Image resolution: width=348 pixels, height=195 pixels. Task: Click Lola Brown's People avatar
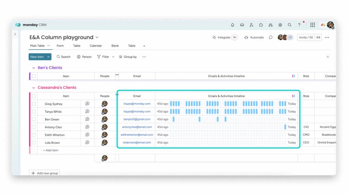click(x=105, y=143)
